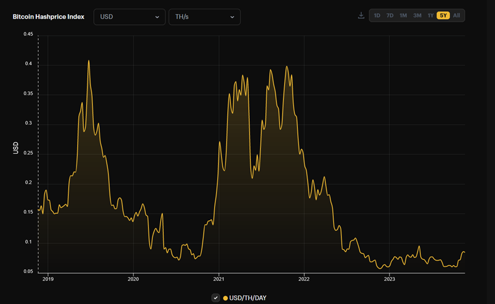Uncheck the USD/TH/DAY series checkbox
The width and height of the screenshot is (495, 304).
pyautogui.click(x=215, y=298)
